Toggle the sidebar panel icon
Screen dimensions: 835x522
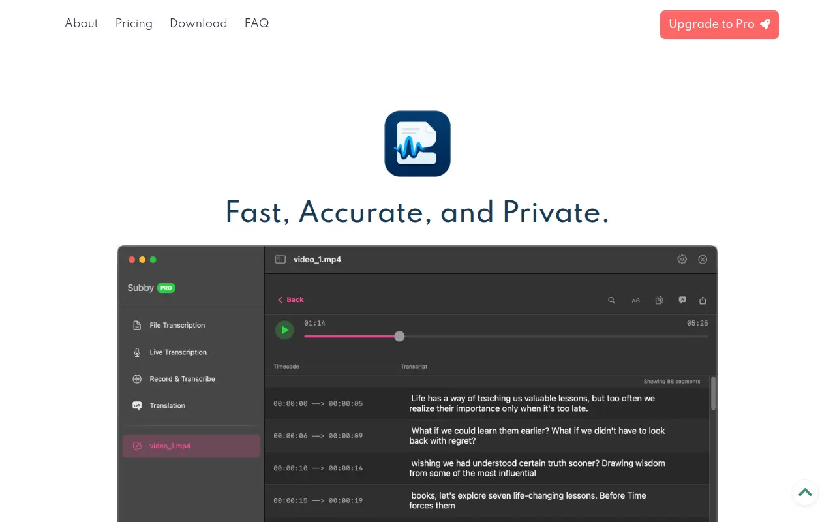point(281,259)
